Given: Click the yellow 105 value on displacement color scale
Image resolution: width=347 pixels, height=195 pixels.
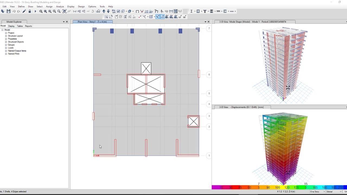Looking at the screenshot, I should click(278, 187).
